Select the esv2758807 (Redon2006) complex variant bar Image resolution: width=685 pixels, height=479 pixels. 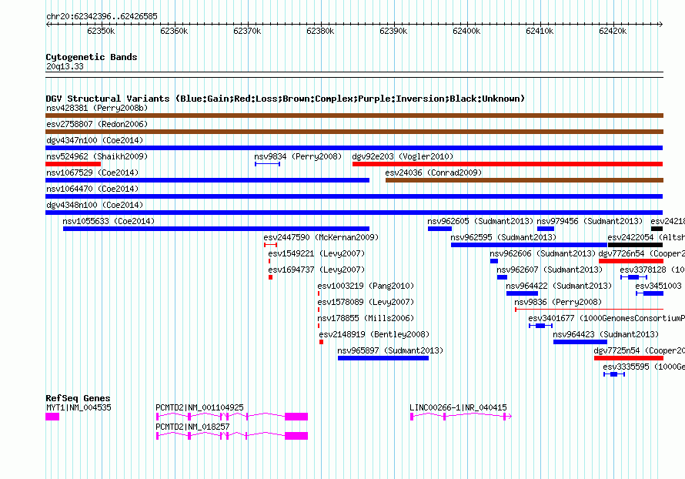pos(354,132)
